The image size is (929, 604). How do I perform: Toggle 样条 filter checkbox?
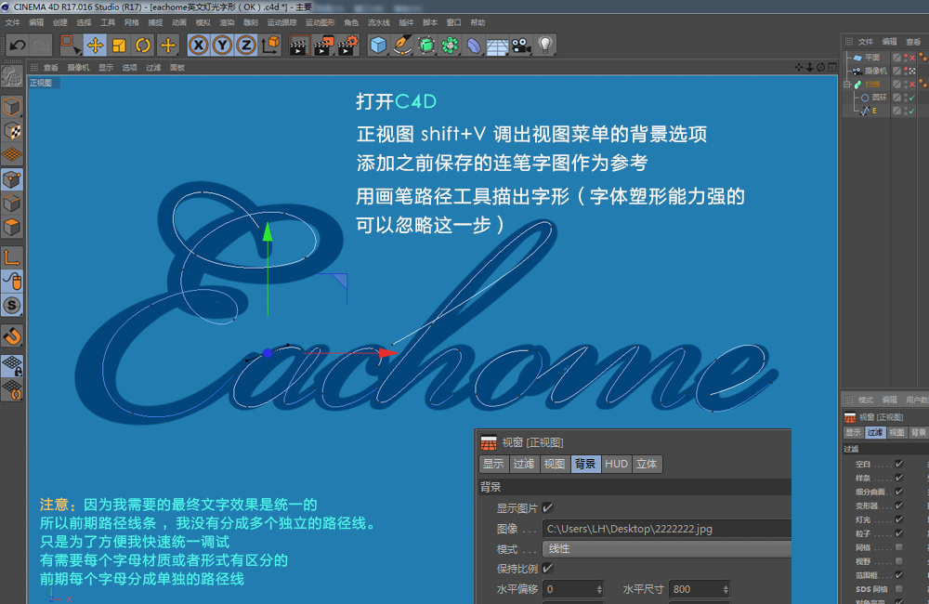point(898,478)
